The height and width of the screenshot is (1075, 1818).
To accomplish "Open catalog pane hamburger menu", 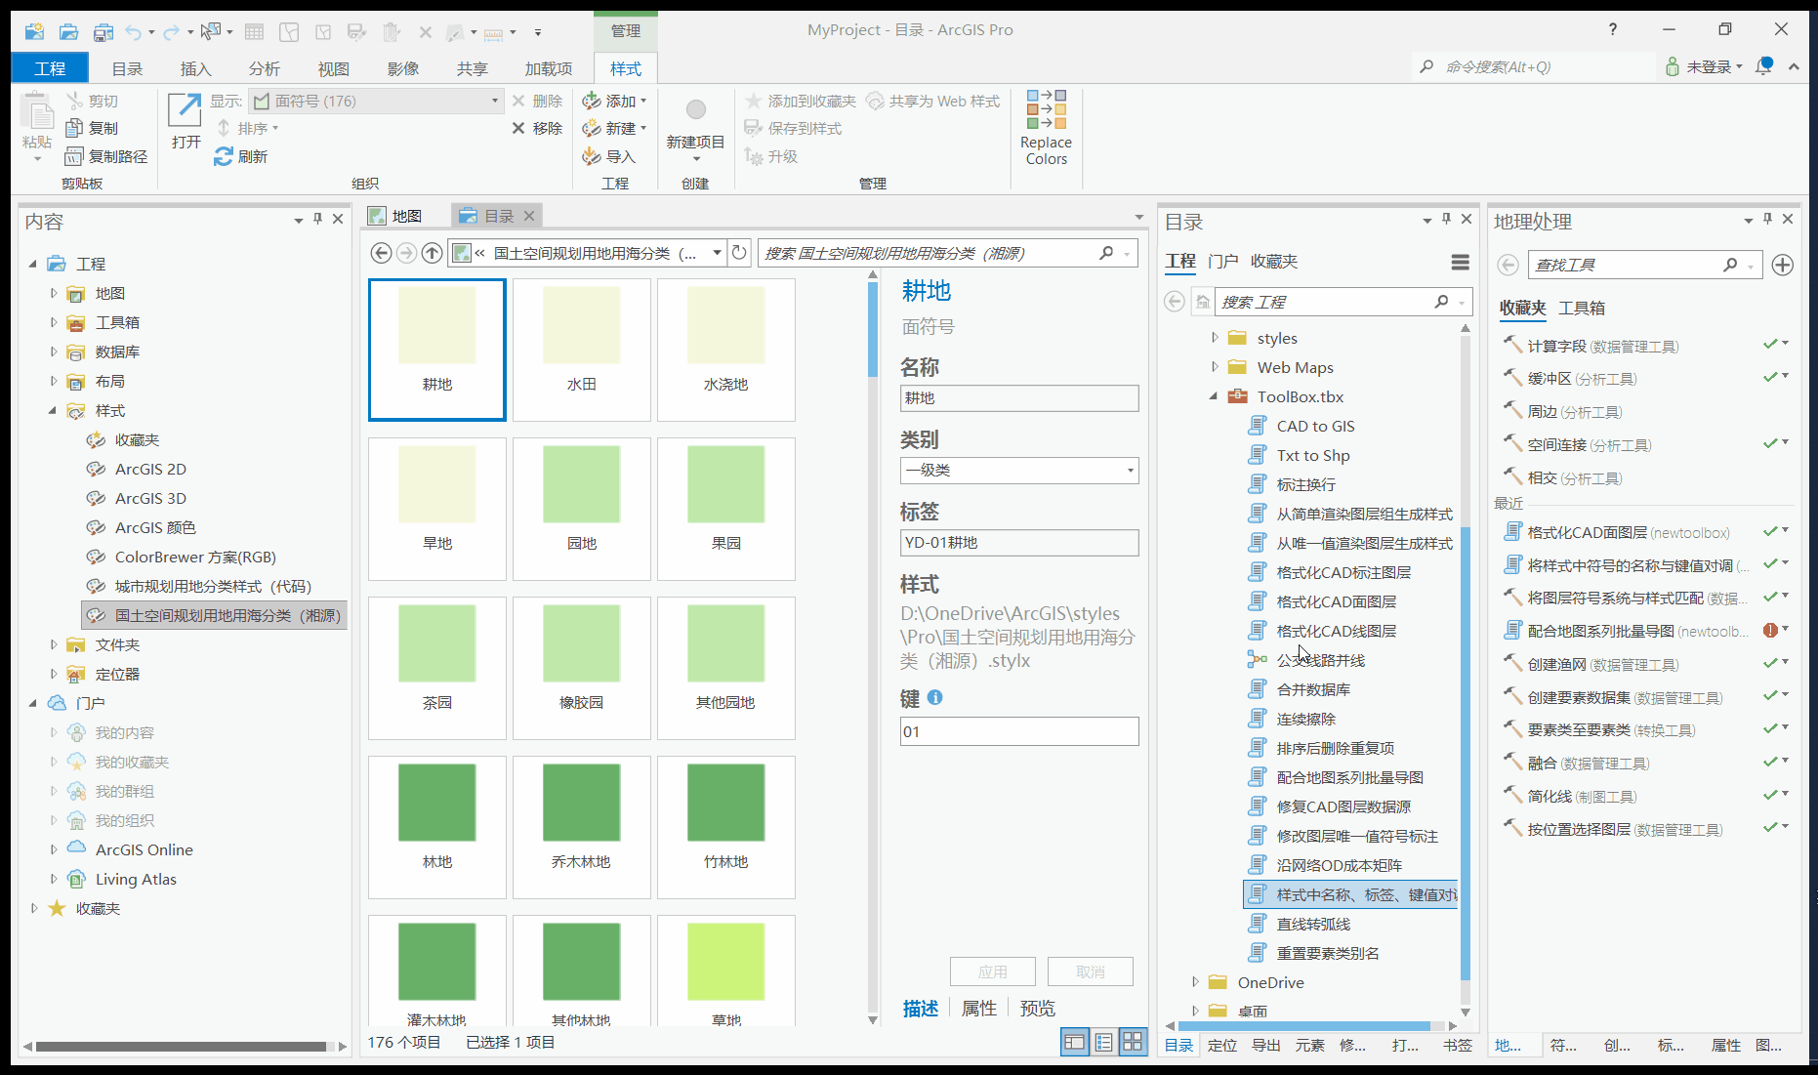I will pos(1461,262).
